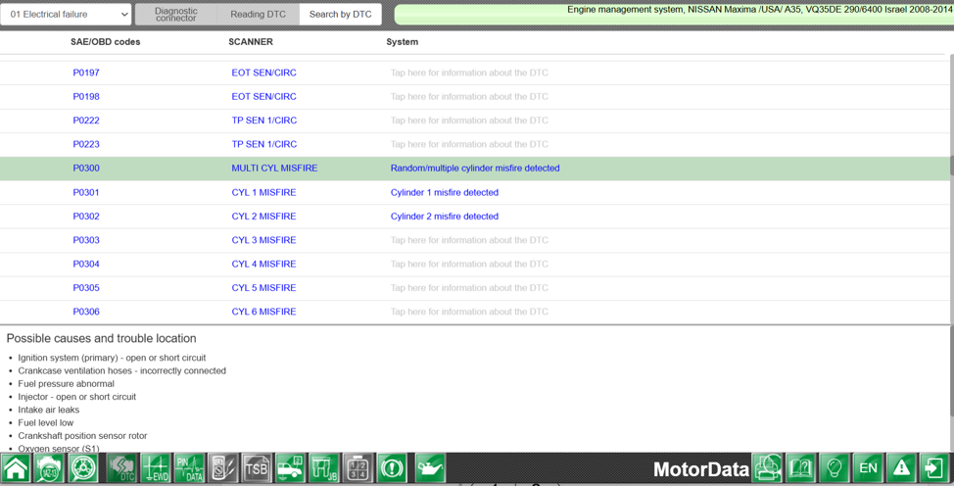Click the print preview icon

pyautogui.click(x=768, y=468)
